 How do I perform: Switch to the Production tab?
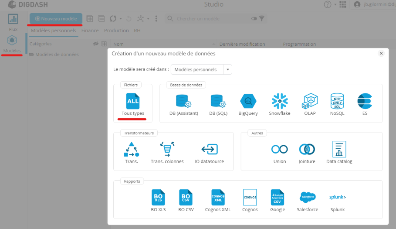pyautogui.click(x=116, y=31)
